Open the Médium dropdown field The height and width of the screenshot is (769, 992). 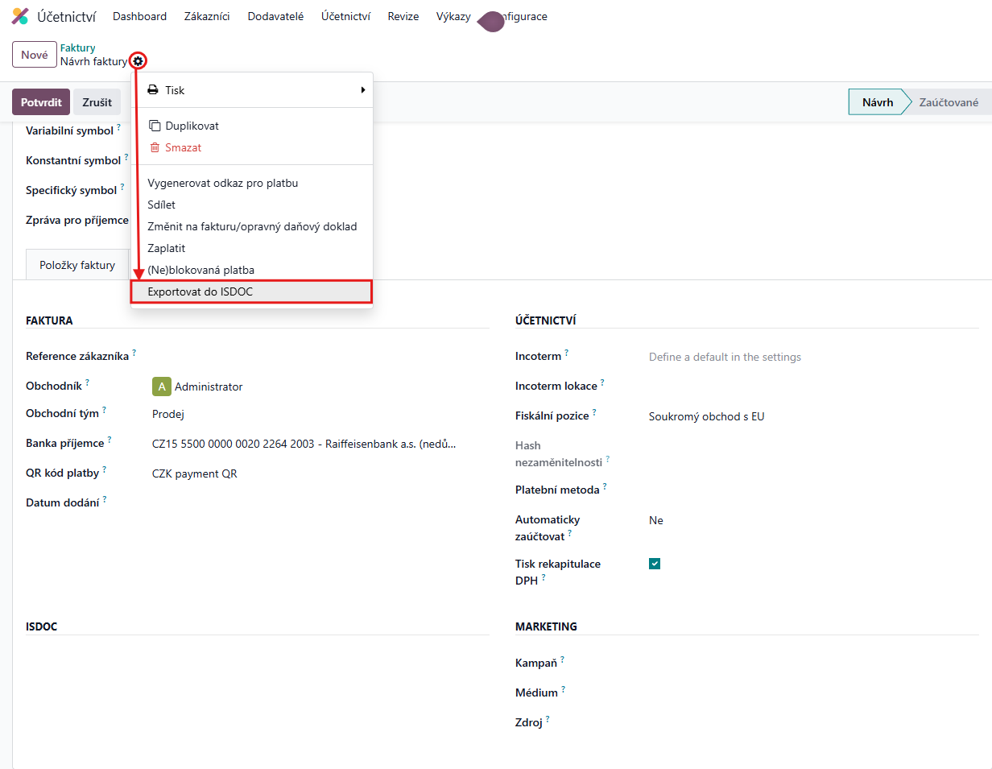click(x=814, y=693)
